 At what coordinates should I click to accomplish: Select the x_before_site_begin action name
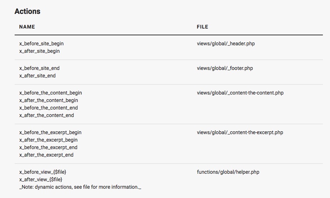pyautogui.click(x=41, y=44)
